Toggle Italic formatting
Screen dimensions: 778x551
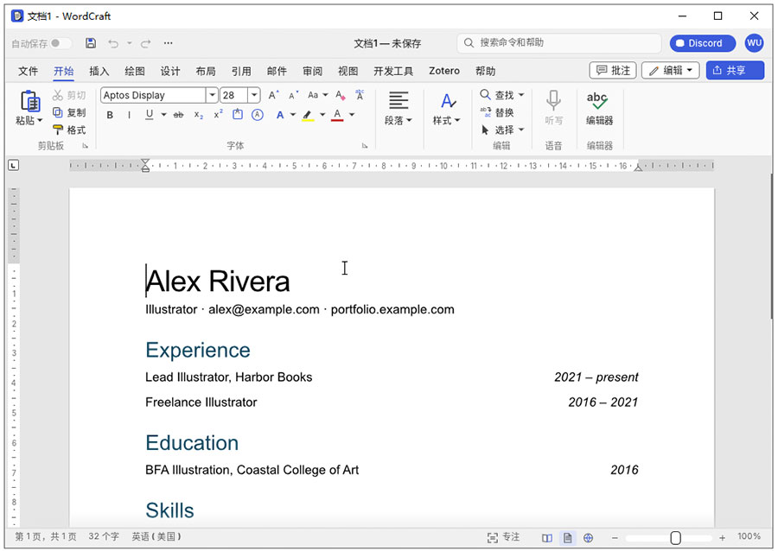pyautogui.click(x=129, y=115)
